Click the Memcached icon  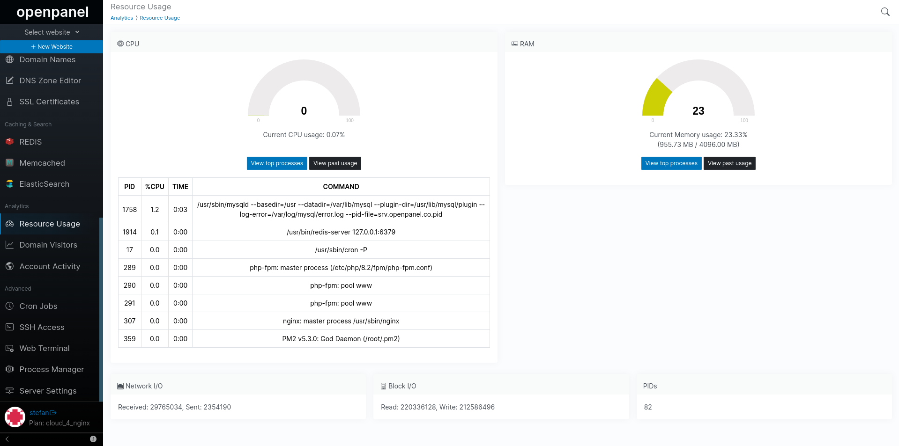(9, 162)
